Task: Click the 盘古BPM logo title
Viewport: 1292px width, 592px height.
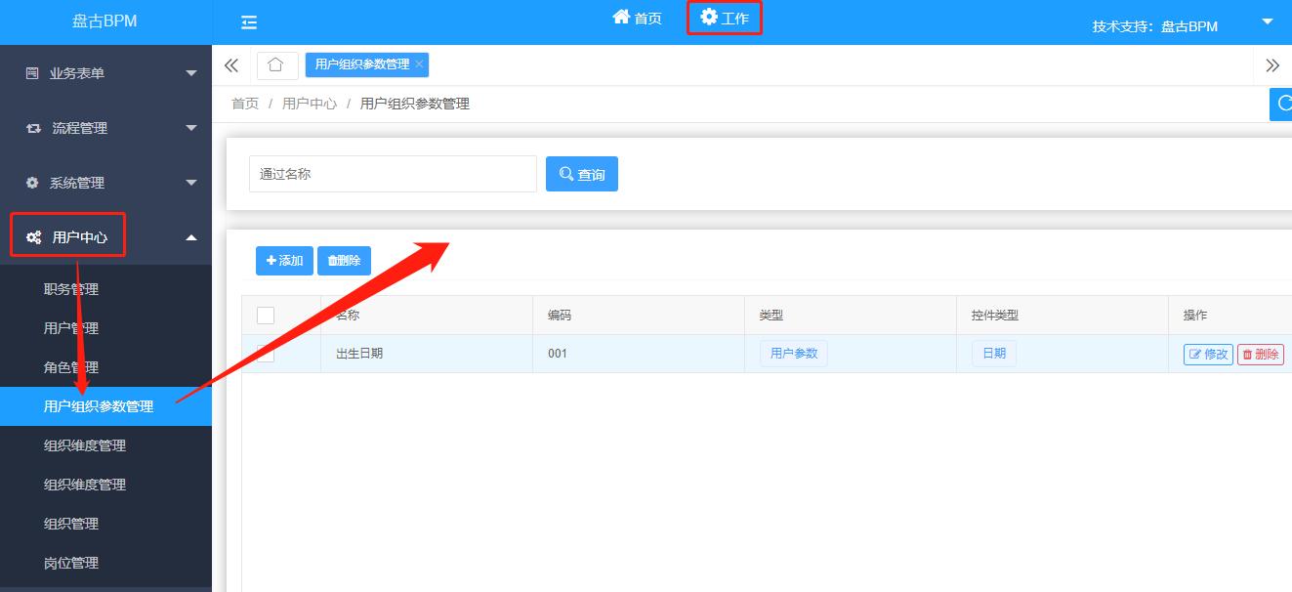Action: point(104,21)
